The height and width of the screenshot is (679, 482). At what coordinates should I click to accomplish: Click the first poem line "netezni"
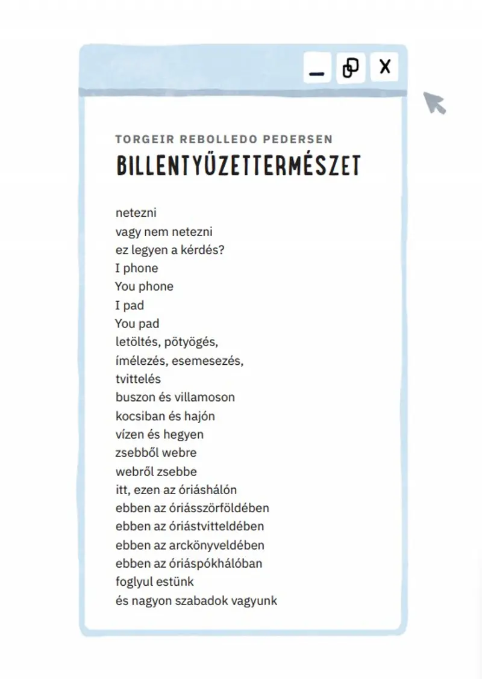pos(136,212)
